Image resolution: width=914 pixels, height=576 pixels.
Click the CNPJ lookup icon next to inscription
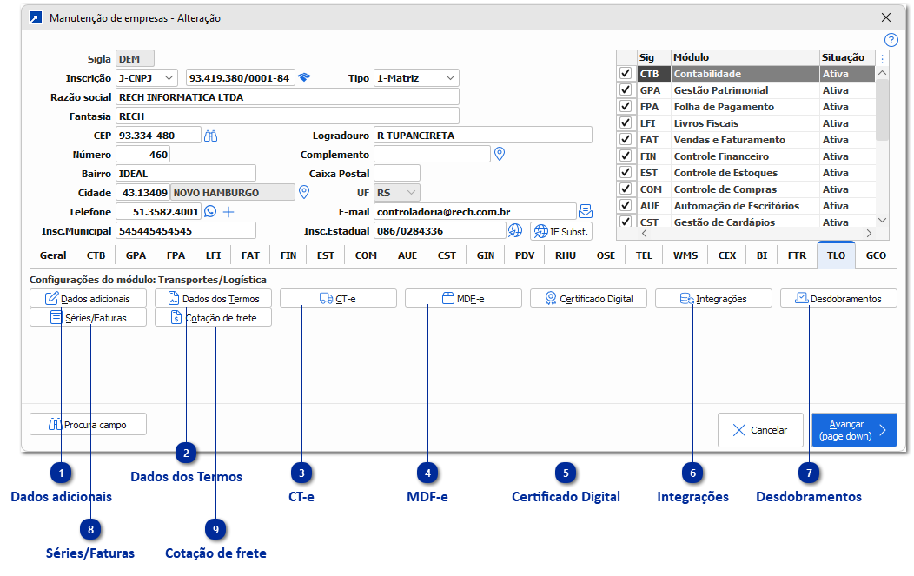pos(304,77)
